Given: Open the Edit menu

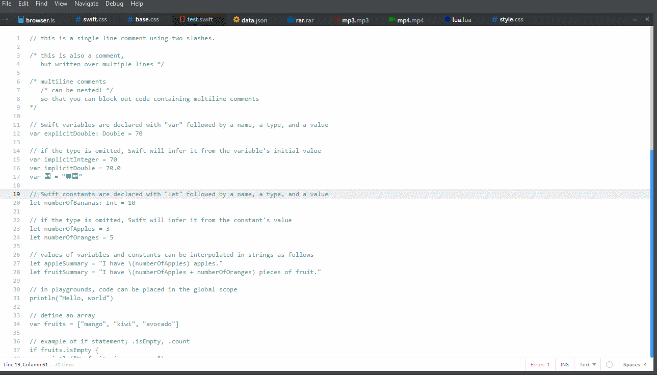Looking at the screenshot, I should click(x=23, y=4).
